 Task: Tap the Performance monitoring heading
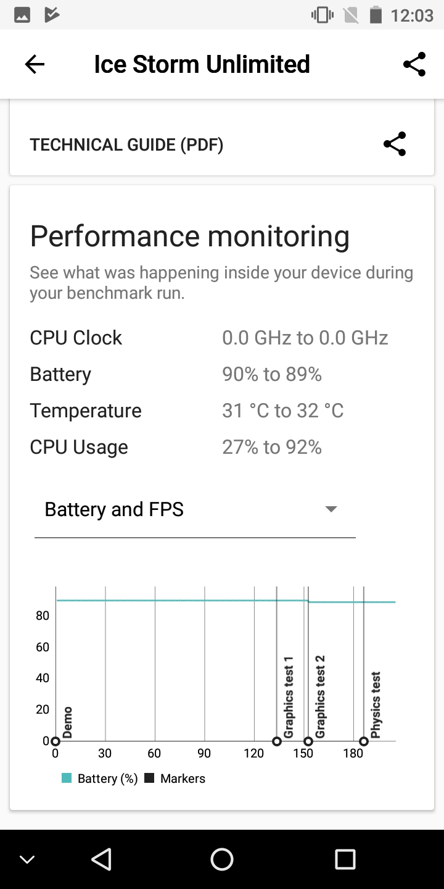point(190,236)
